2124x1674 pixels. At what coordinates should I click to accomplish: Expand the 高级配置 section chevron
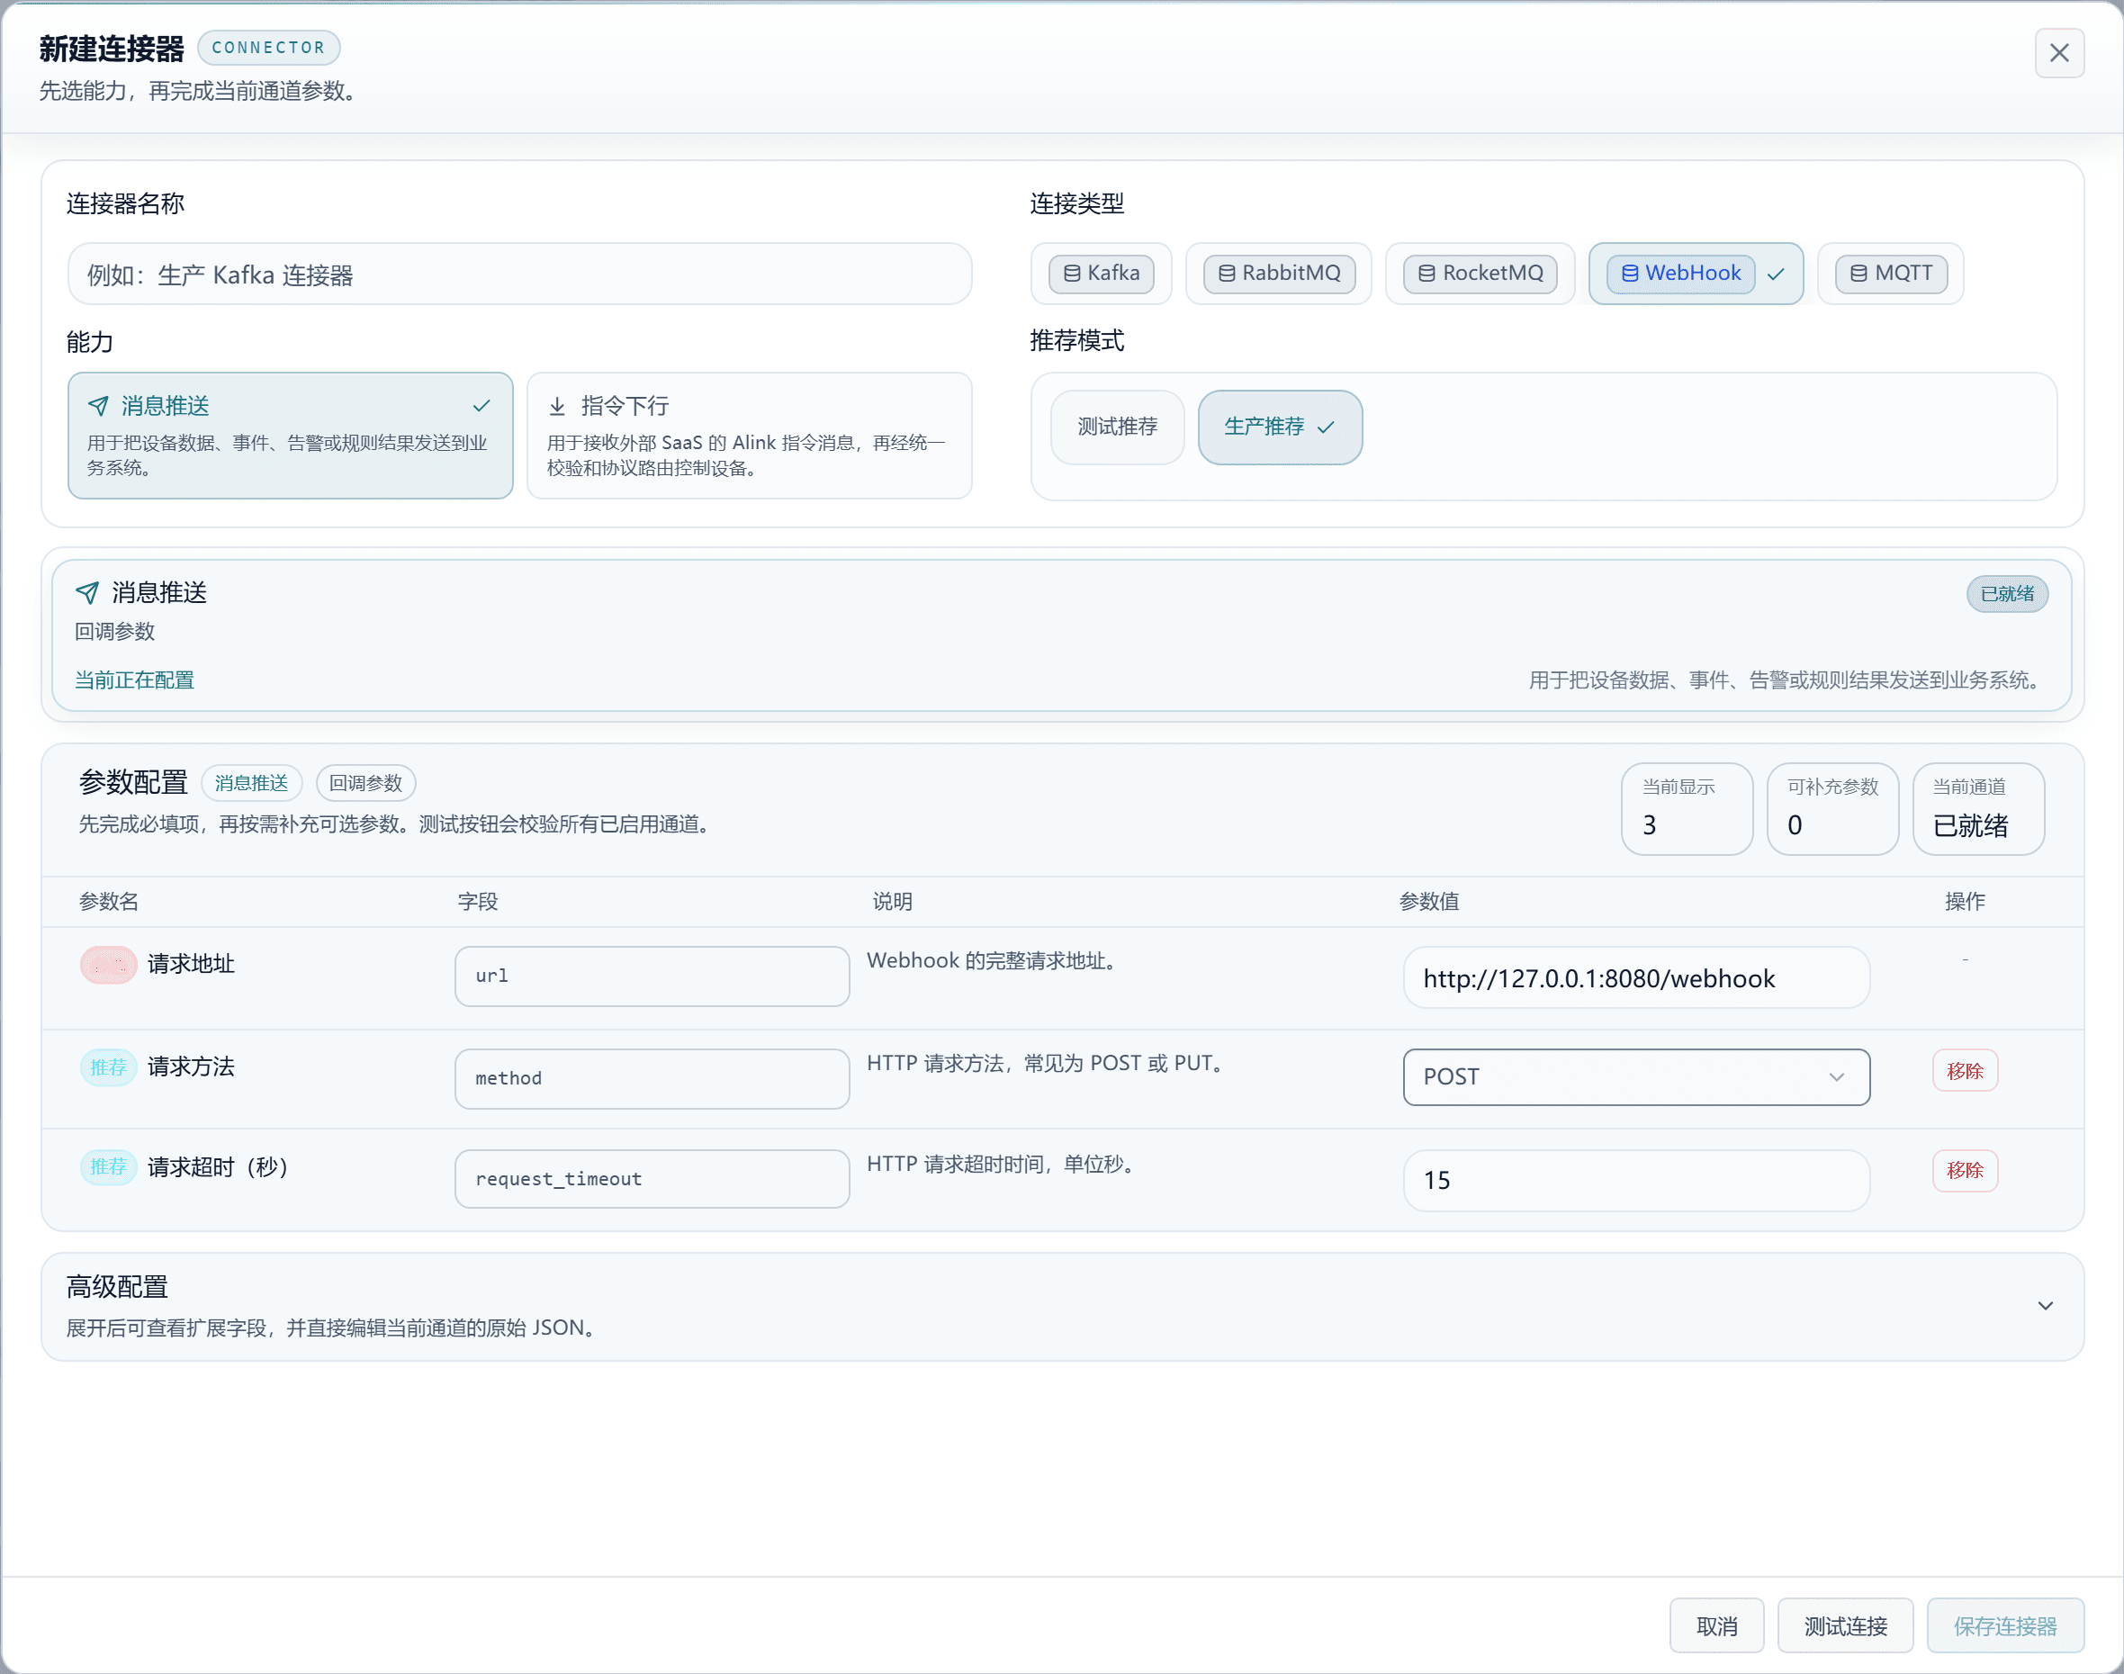[2045, 1306]
